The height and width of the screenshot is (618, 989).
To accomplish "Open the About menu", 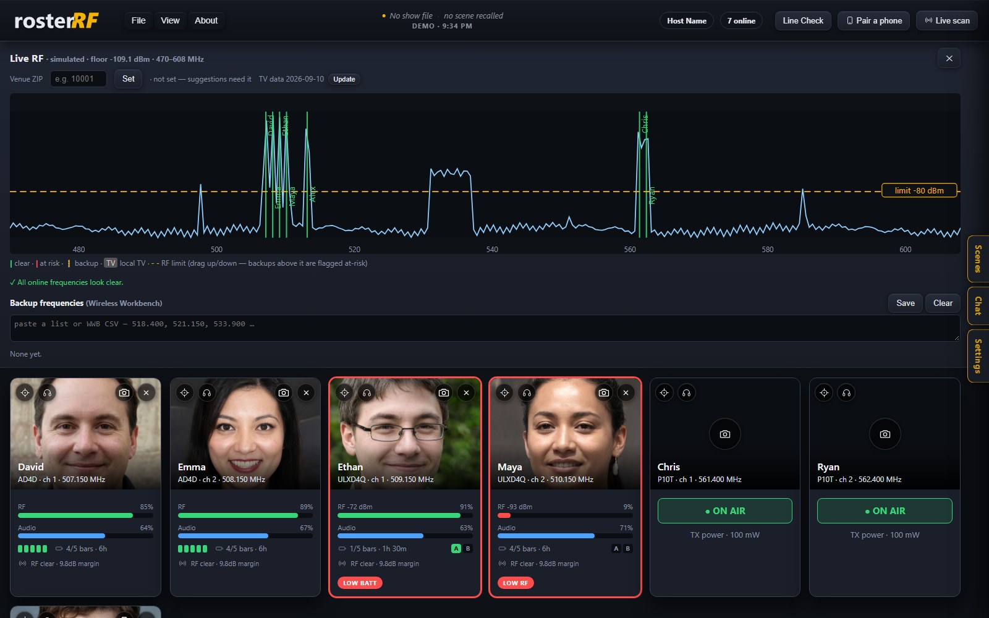I will 206,20.
